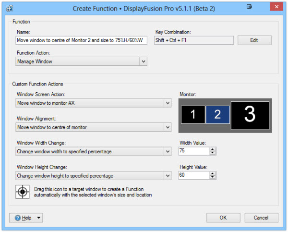Viewport: 288px width, 232px height.
Task: Click the function Name text field
Action: (x=82, y=40)
